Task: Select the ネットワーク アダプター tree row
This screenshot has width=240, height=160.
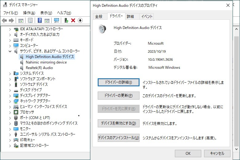Action: (x=35, y=101)
